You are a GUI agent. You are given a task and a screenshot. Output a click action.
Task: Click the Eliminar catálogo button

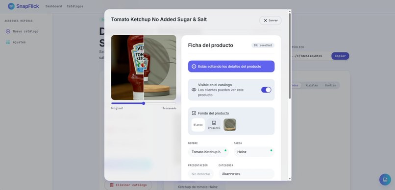tap(128, 185)
